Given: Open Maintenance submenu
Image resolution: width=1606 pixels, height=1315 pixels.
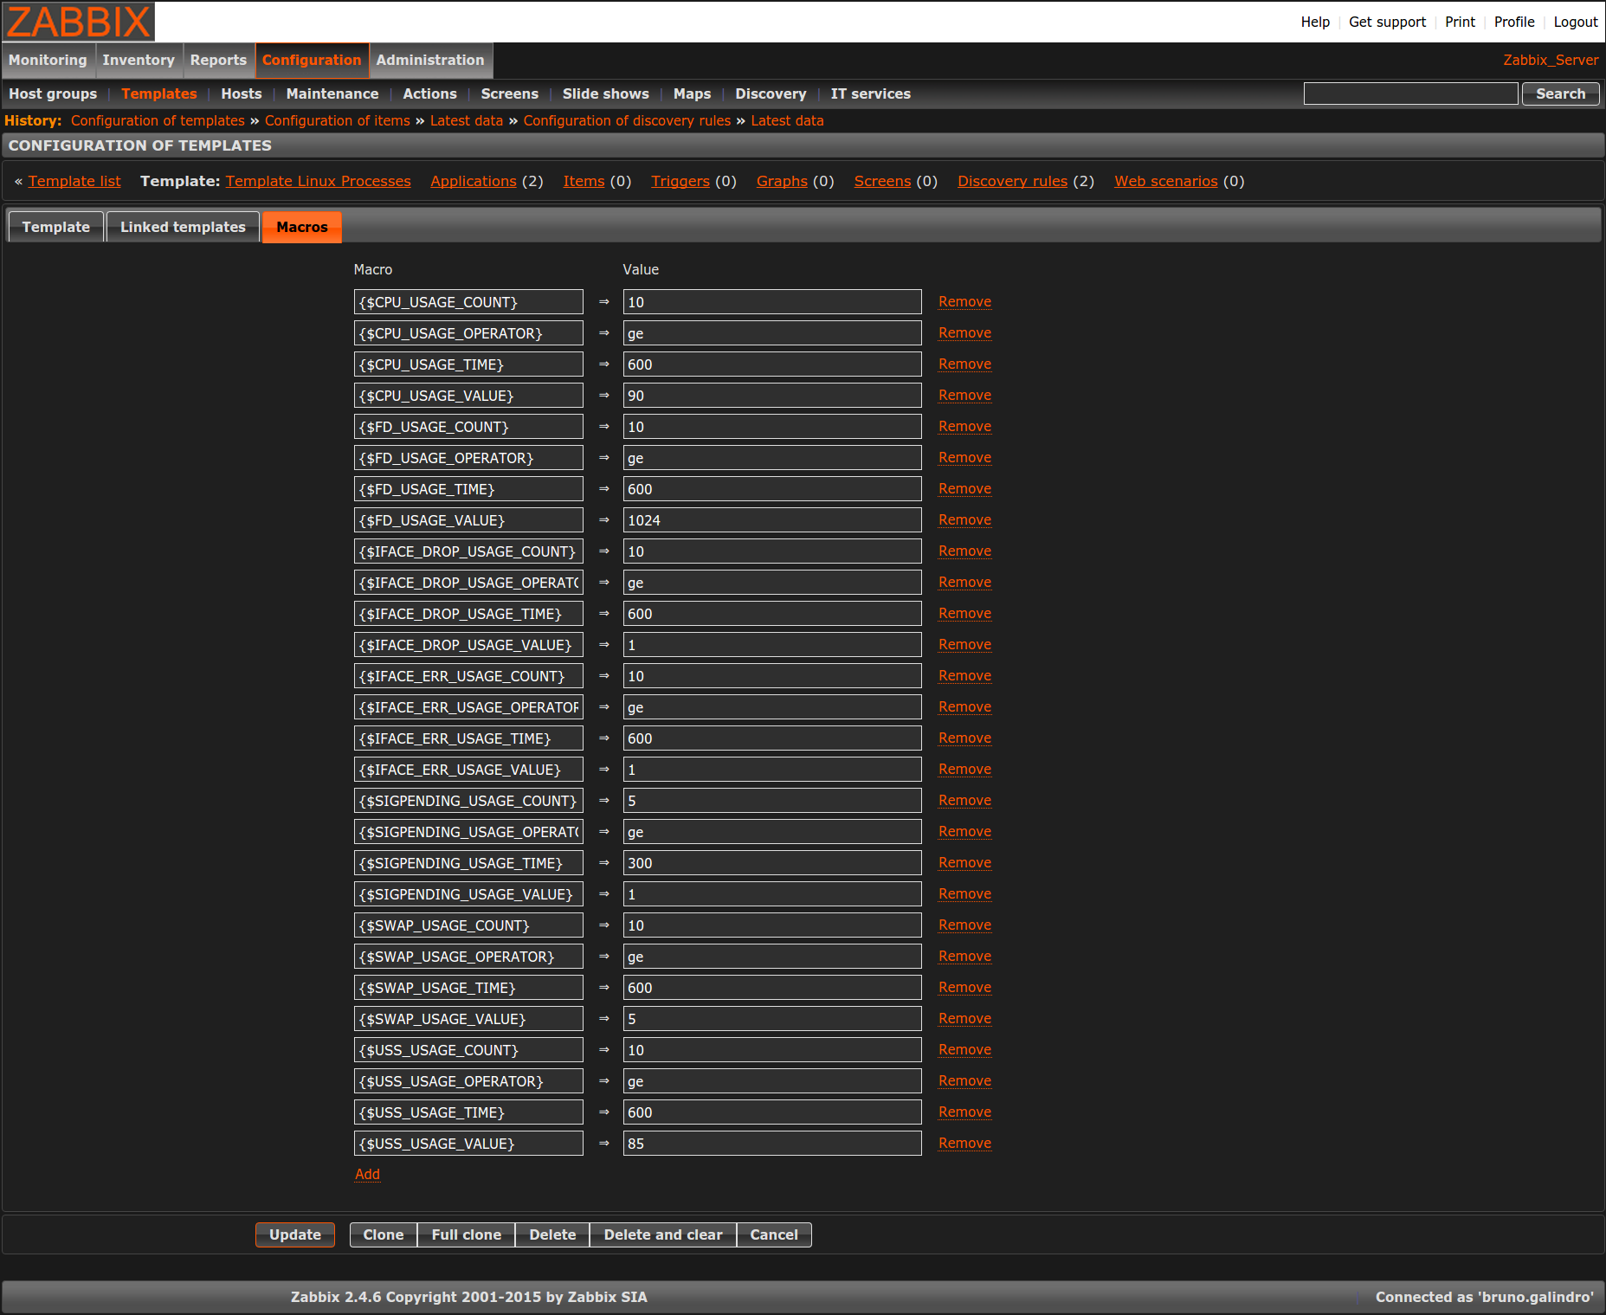Looking at the screenshot, I should tap(332, 93).
